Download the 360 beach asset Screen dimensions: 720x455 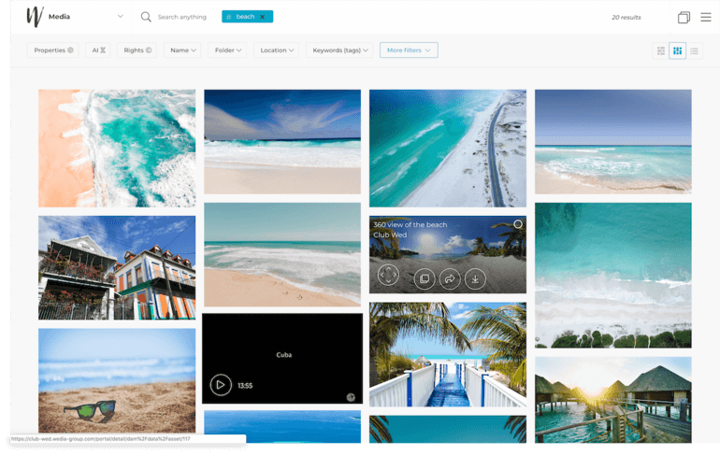(475, 278)
